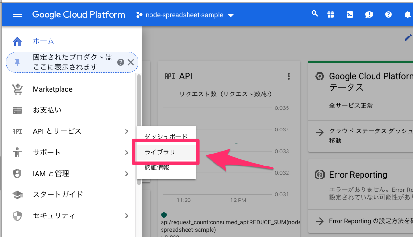Open the Error Reporting card title

[x=358, y=175]
